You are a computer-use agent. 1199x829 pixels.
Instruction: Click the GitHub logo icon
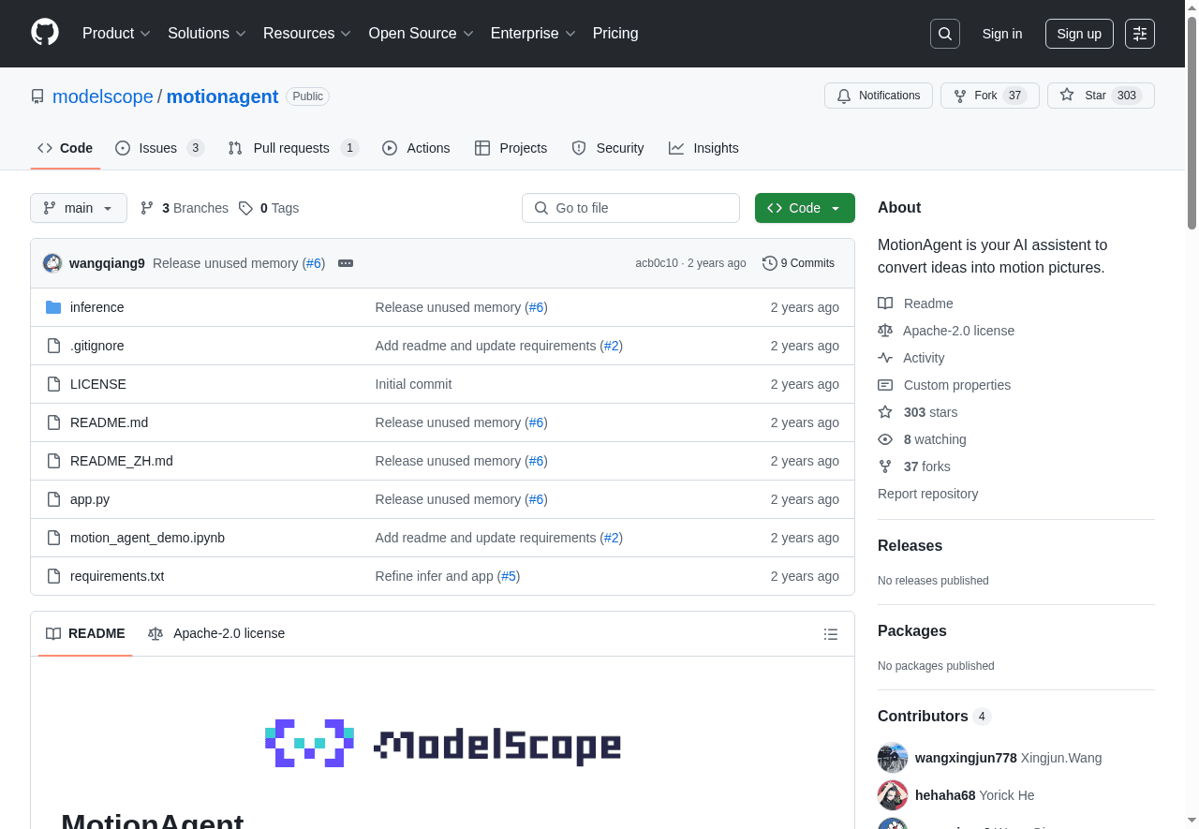point(45,33)
